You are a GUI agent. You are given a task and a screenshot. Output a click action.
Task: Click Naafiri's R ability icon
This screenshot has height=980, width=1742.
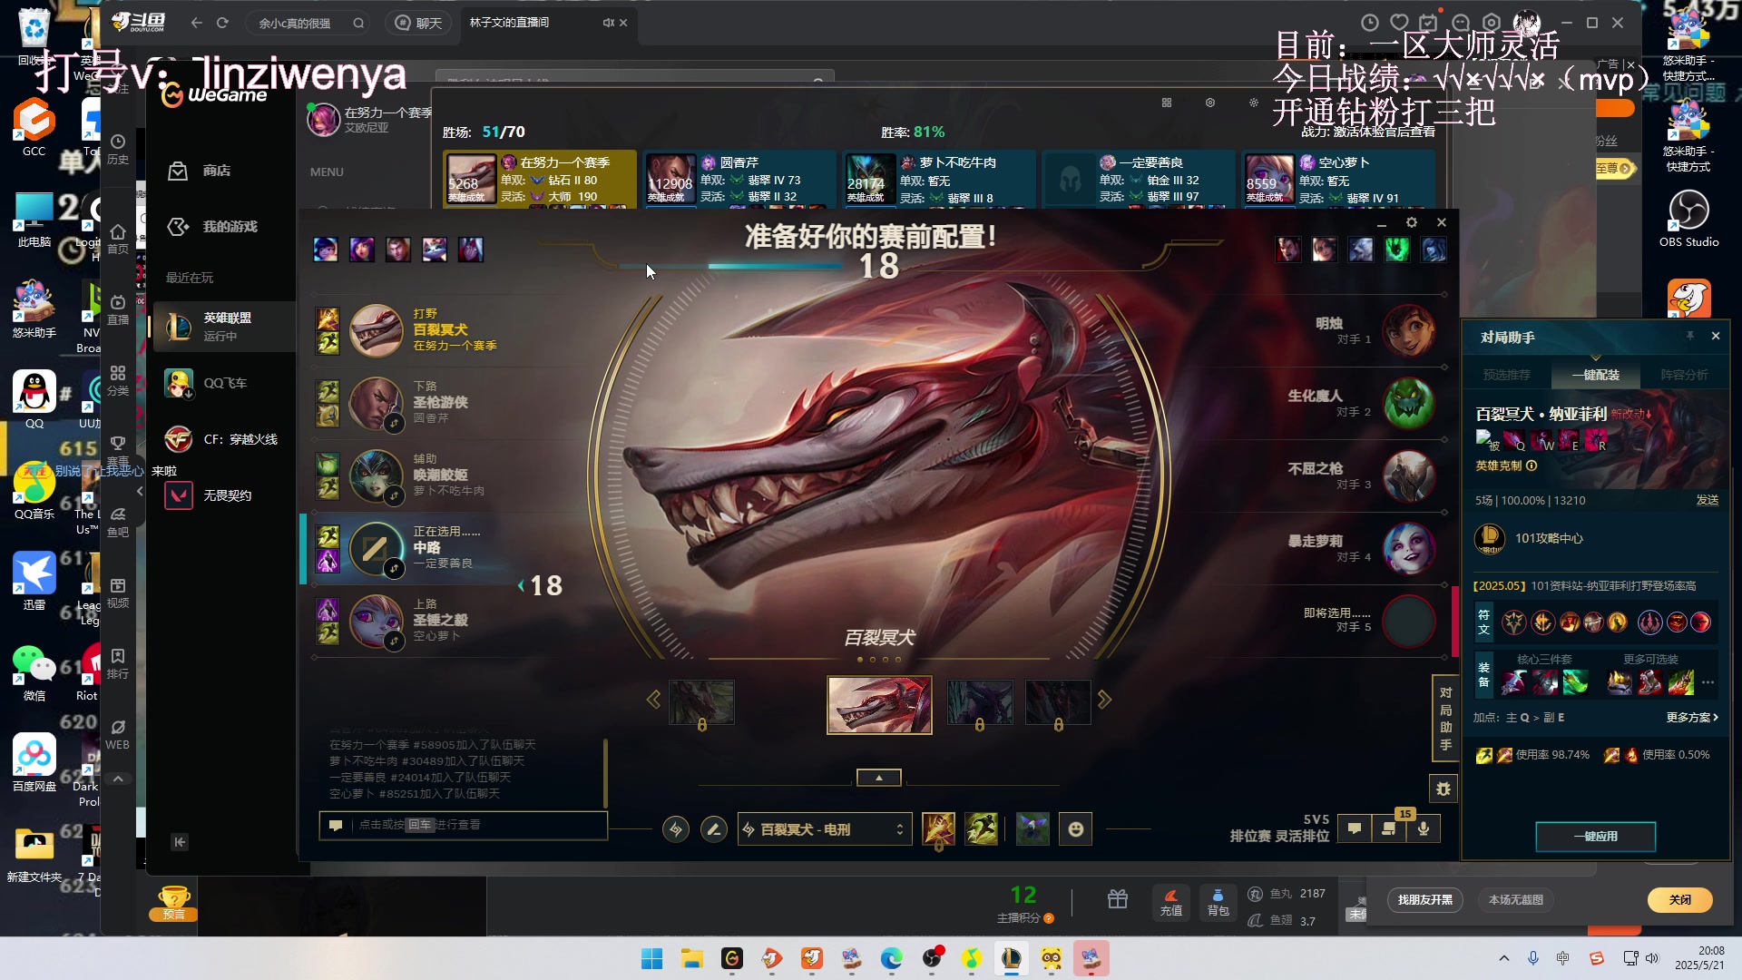click(x=1596, y=441)
